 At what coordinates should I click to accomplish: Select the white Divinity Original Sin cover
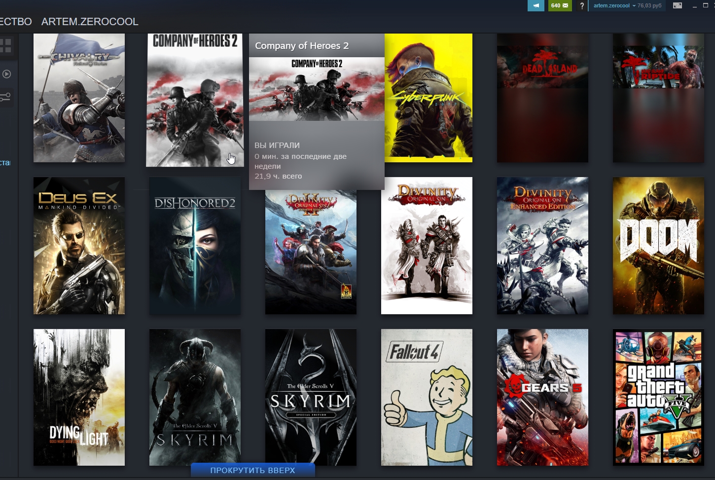(427, 246)
